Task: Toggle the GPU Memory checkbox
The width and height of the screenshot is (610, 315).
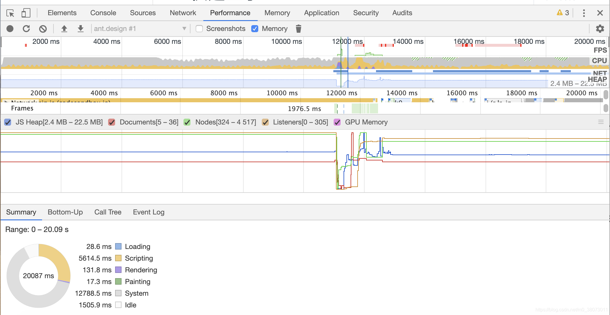Action: pos(337,122)
